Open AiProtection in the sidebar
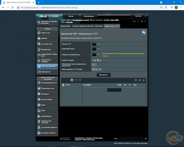This screenshot has height=147, width=184. 47,50
